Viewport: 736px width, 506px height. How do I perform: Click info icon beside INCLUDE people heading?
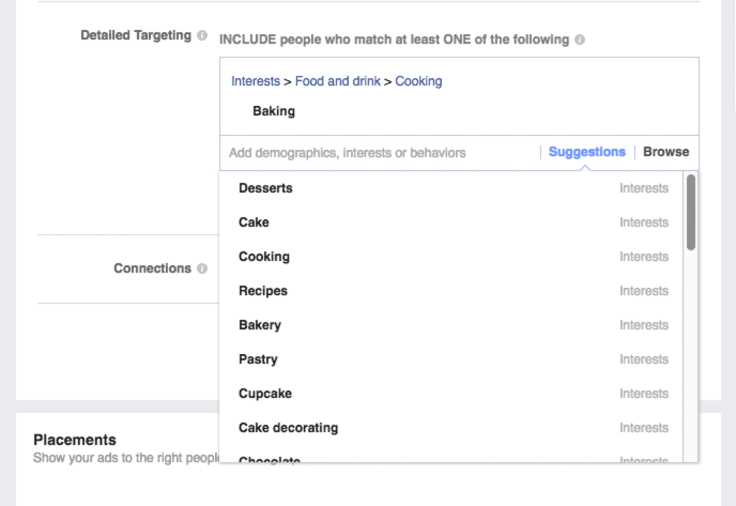click(x=580, y=40)
